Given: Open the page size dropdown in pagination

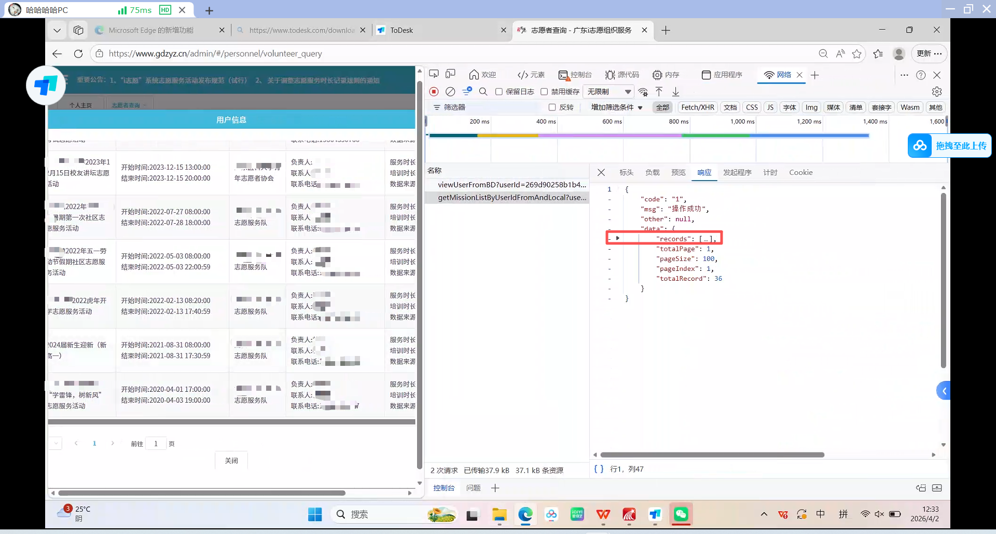Looking at the screenshot, I should tap(55, 443).
